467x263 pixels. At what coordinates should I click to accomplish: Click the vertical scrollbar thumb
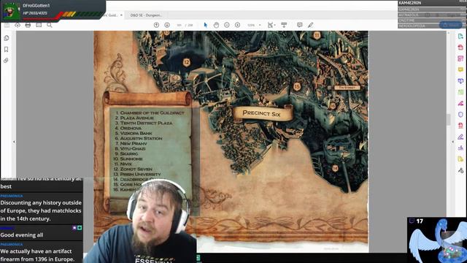[449, 120]
